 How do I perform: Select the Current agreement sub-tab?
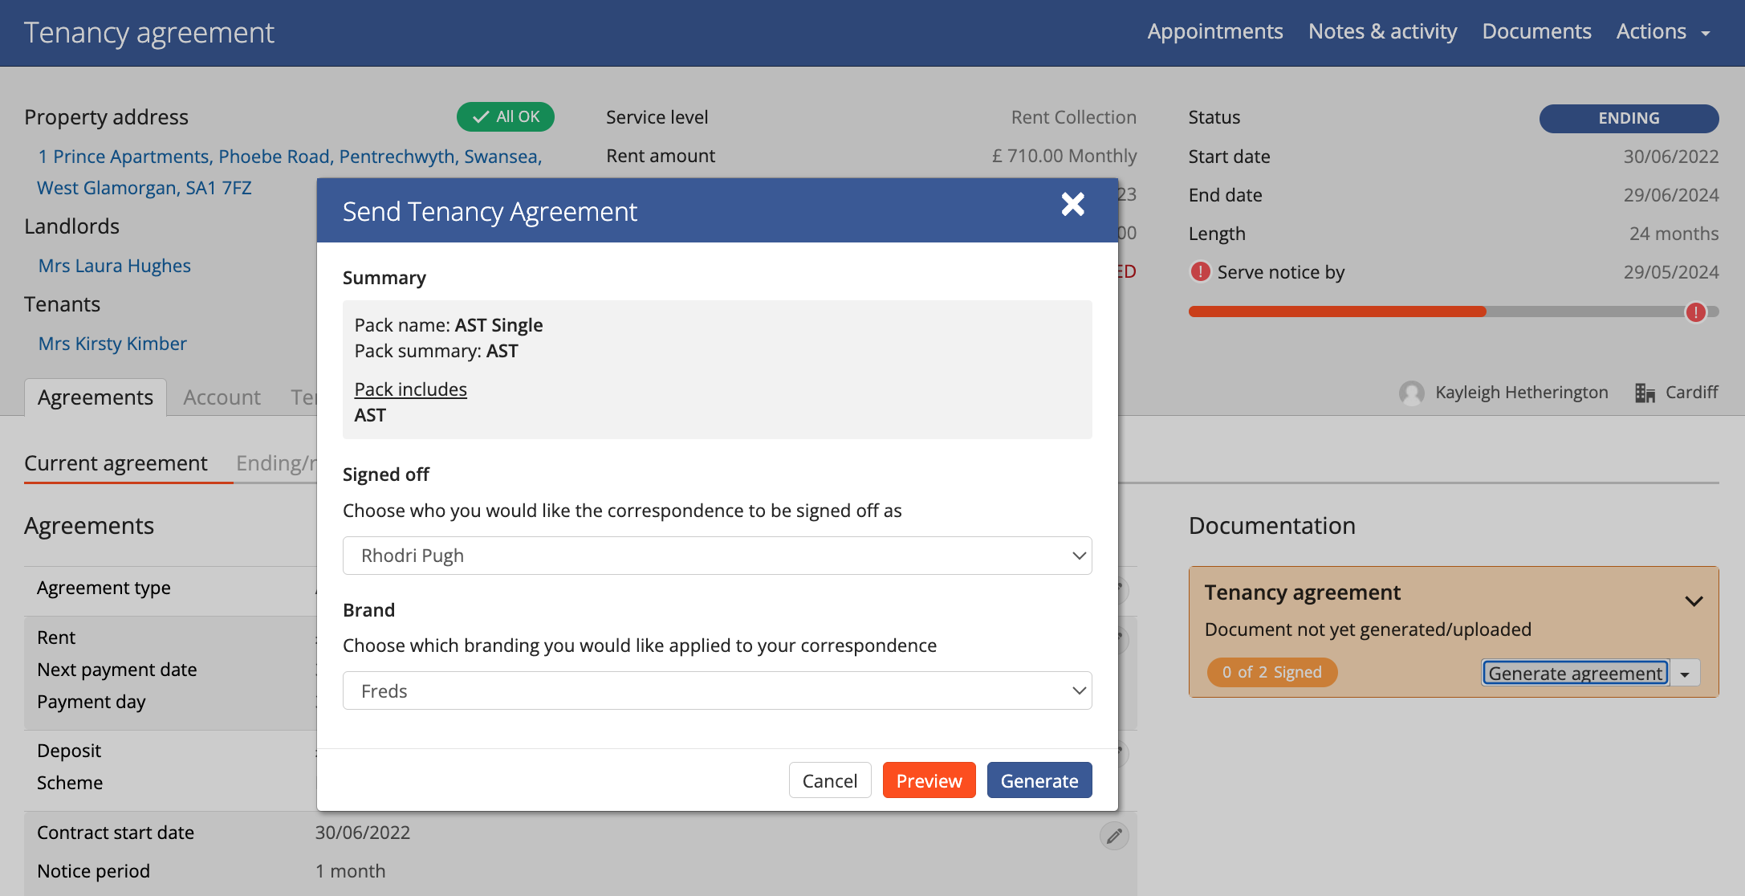coord(116,463)
